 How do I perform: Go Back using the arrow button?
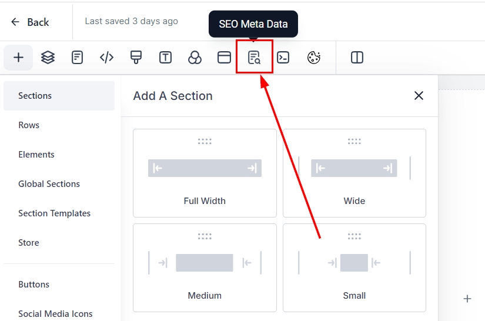click(x=29, y=22)
